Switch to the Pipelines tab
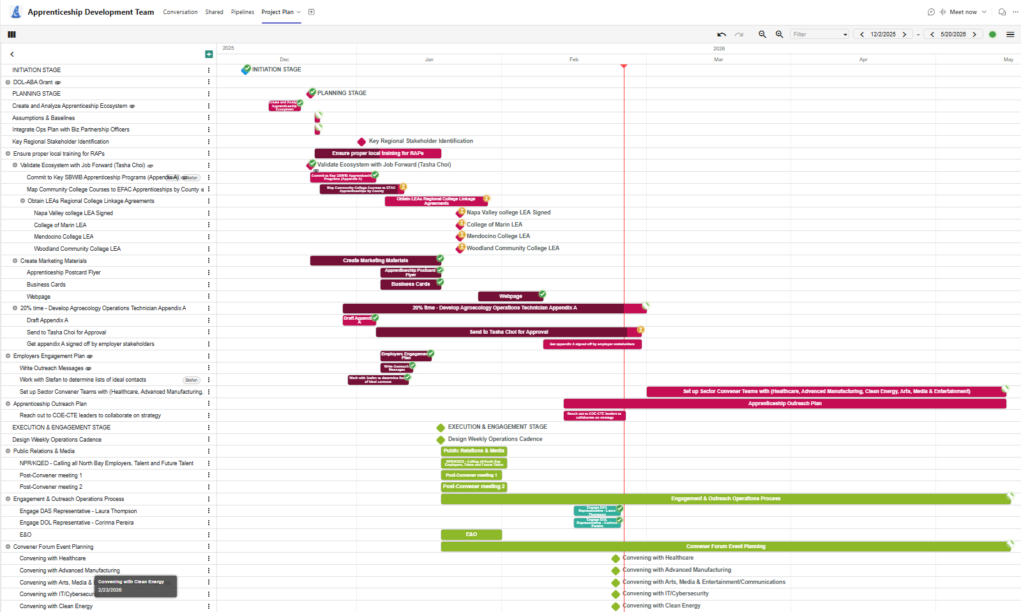Image resolution: width=1021 pixels, height=612 pixels. (243, 12)
